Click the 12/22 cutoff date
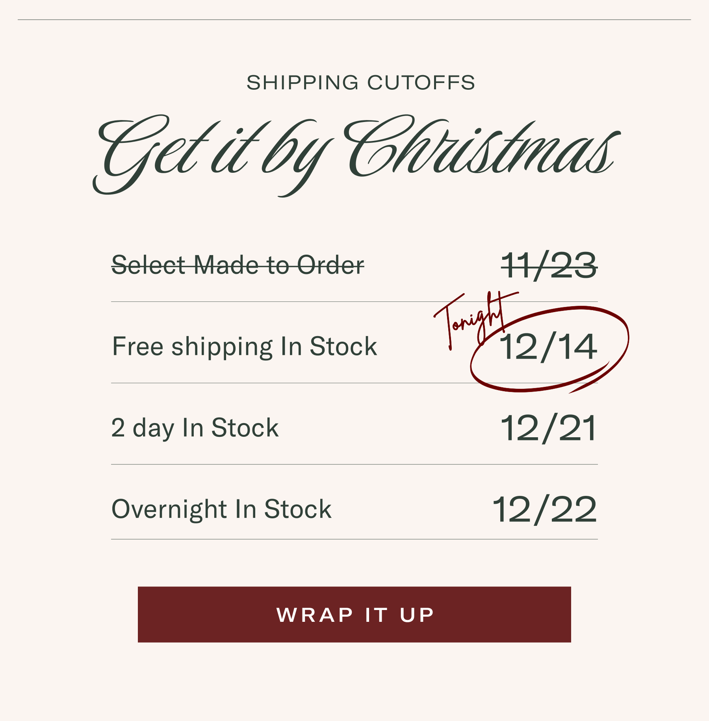The width and height of the screenshot is (709, 721). (545, 510)
